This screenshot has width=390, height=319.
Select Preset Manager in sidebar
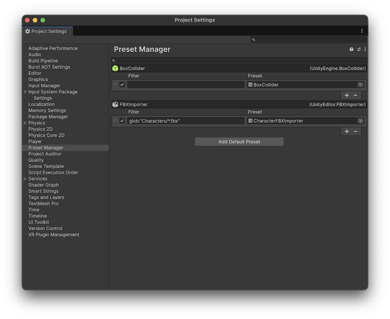[x=66, y=148]
